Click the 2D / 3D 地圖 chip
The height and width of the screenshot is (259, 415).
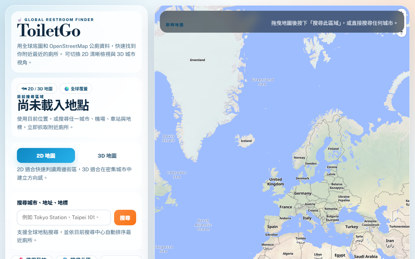click(x=37, y=88)
